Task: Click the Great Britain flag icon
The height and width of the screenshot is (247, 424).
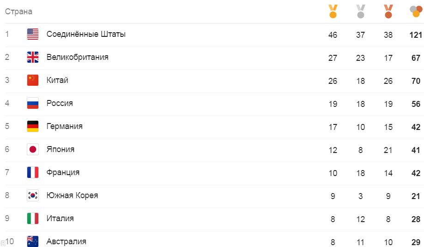Action: [33, 57]
